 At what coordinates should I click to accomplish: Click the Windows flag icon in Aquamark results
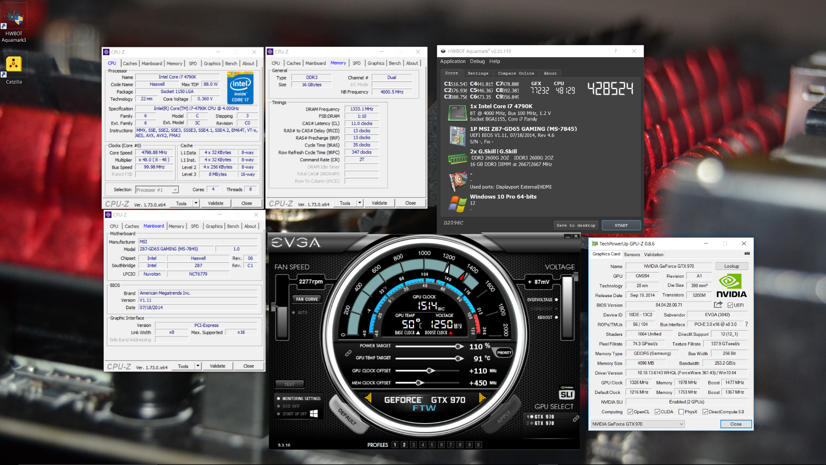tap(457, 204)
